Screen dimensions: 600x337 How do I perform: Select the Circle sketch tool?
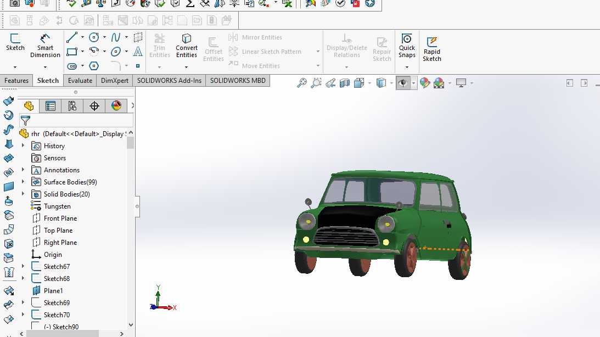(94, 37)
